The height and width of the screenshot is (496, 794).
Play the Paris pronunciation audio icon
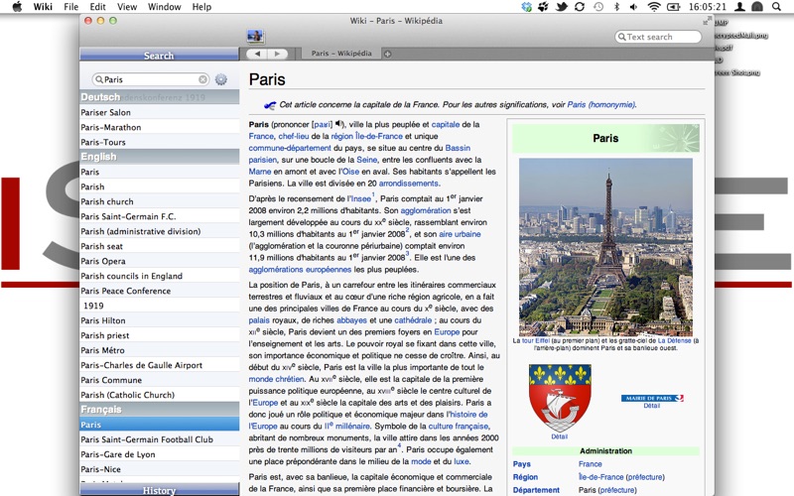pyautogui.click(x=340, y=125)
